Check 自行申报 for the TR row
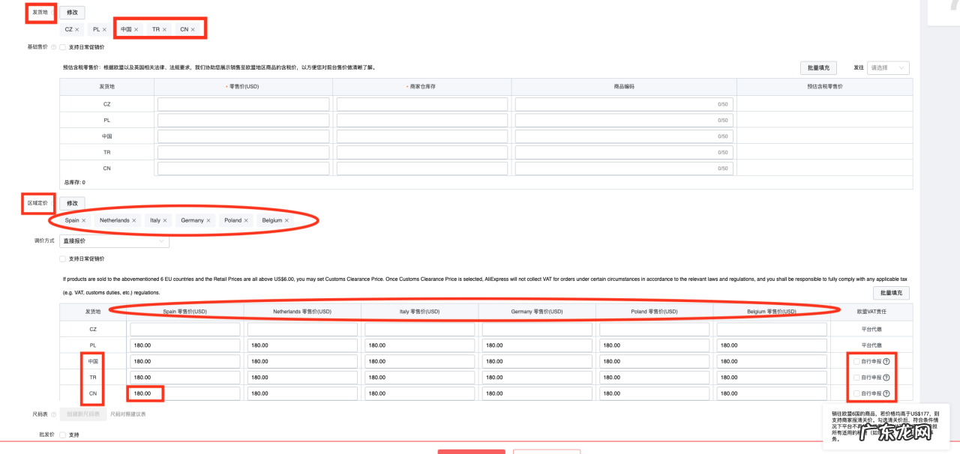Viewport: 960px width, 454px height. point(856,378)
